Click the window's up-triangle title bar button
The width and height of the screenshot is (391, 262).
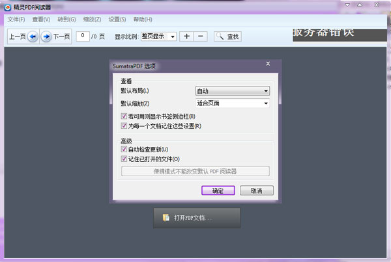pos(360,5)
